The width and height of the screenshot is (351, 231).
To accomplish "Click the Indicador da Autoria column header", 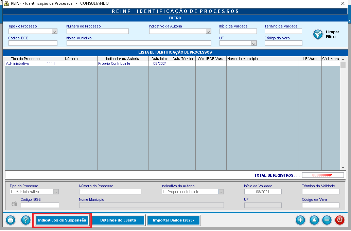I will pos(123,59).
